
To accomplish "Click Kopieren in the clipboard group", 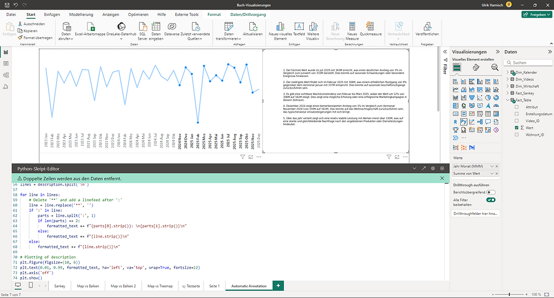I will (x=28, y=31).
